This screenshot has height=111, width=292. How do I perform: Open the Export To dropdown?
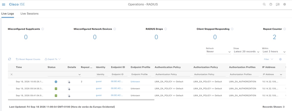(x=53, y=59)
